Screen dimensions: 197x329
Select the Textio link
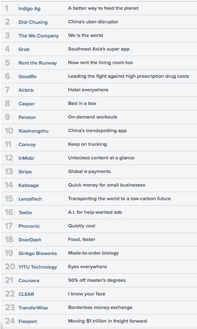pyautogui.click(x=25, y=213)
